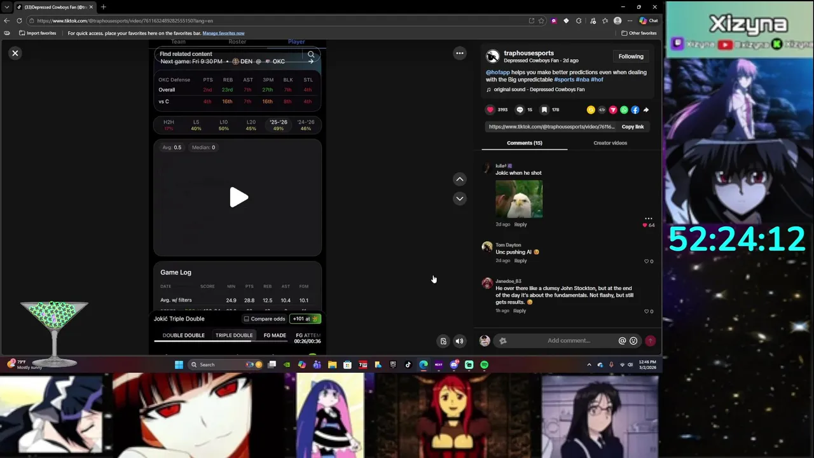Click the embed code icon
Viewport: 814px width, 458px height.
click(x=602, y=110)
